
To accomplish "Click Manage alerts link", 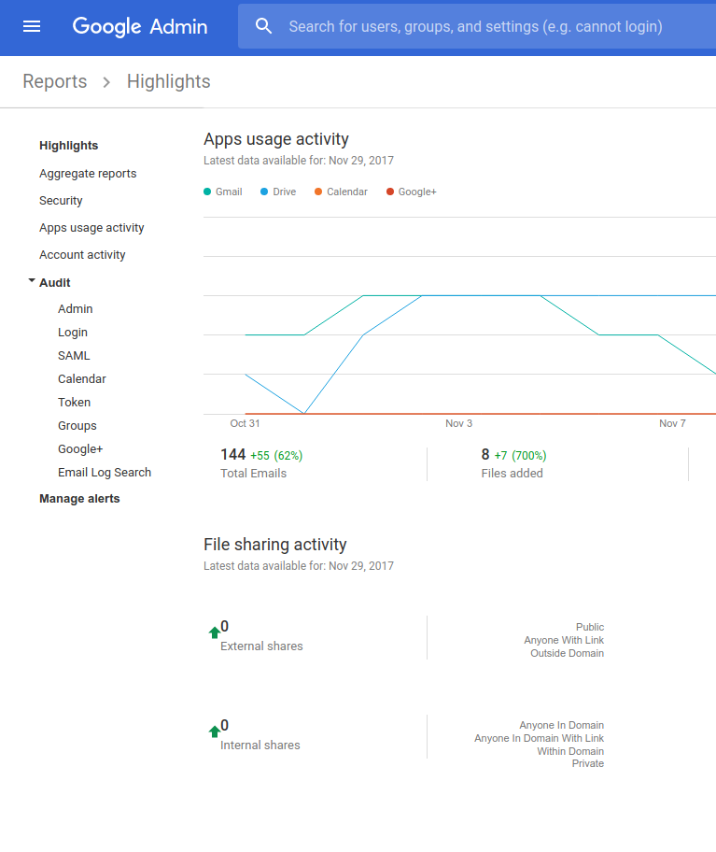I will click(79, 498).
